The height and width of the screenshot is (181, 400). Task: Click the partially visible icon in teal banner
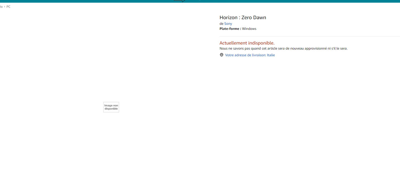coord(179,1)
